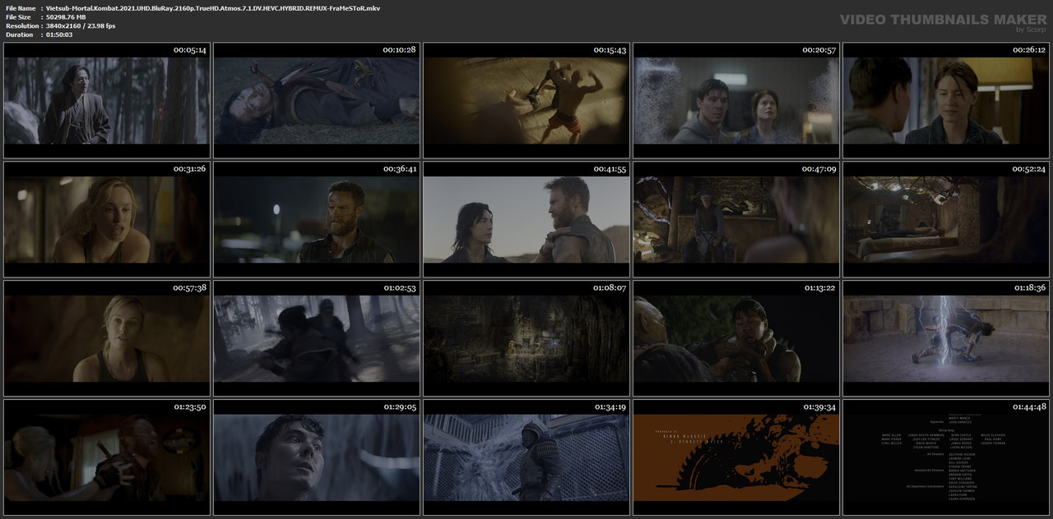Open the thumbnail stamped 01:23:50
1053x519 pixels.
(105, 457)
